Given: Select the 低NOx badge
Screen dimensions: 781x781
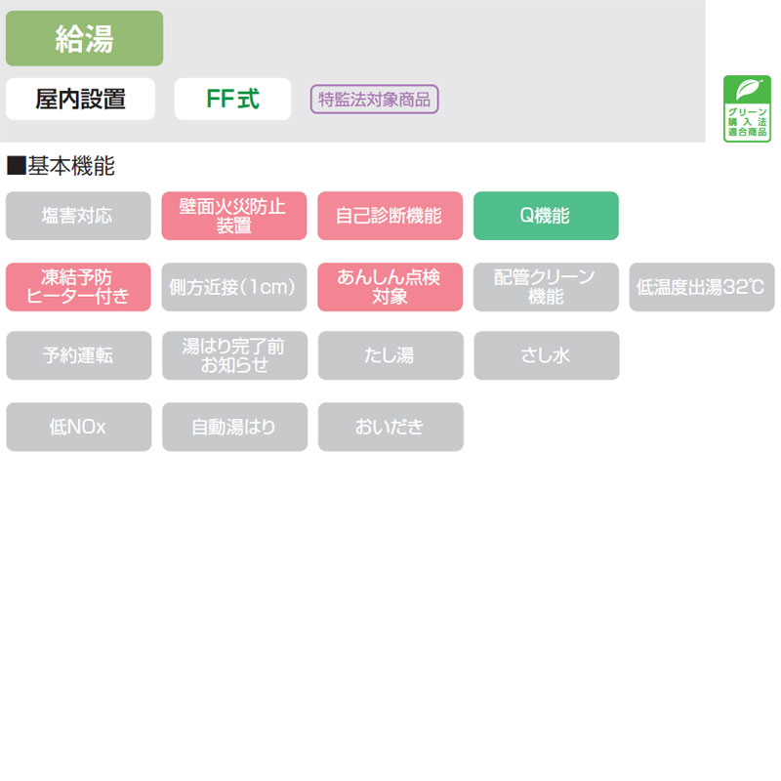Looking at the screenshot, I should 78,427.
